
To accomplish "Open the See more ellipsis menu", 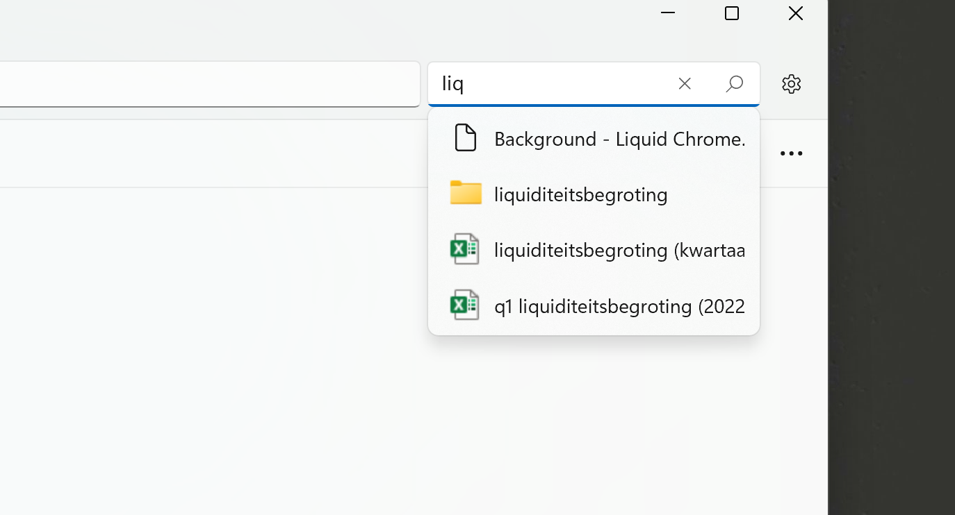I will [x=791, y=153].
